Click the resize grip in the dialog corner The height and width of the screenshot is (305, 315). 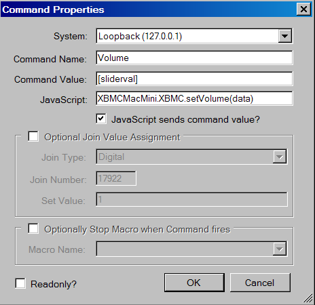coord(308,298)
